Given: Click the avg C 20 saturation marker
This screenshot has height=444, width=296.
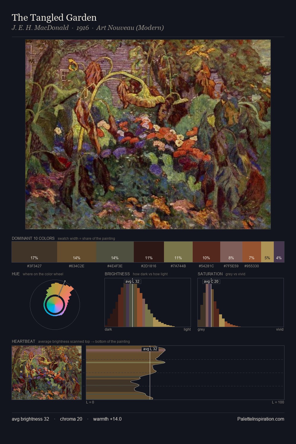Looking at the screenshot, I should [x=211, y=281].
